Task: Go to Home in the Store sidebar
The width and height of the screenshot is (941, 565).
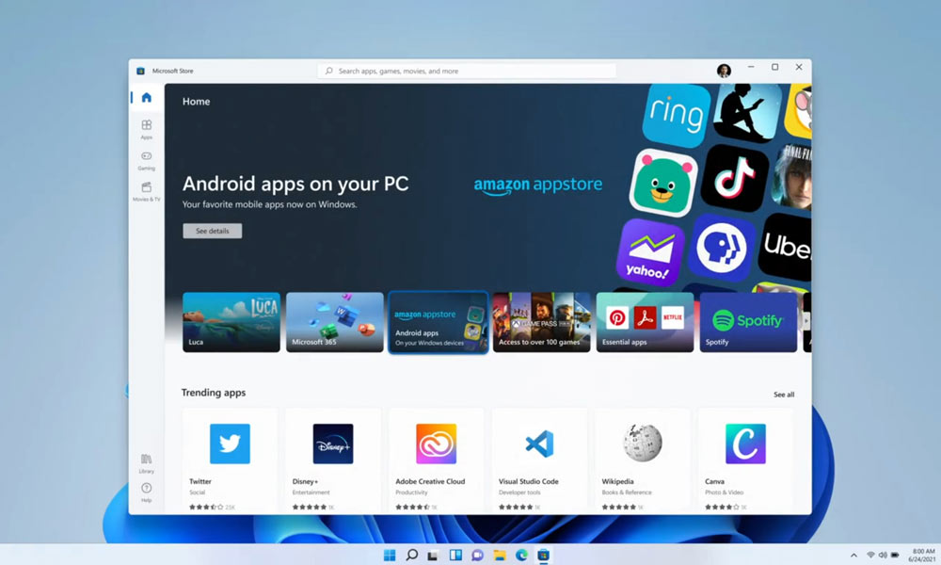Action: pos(147,97)
